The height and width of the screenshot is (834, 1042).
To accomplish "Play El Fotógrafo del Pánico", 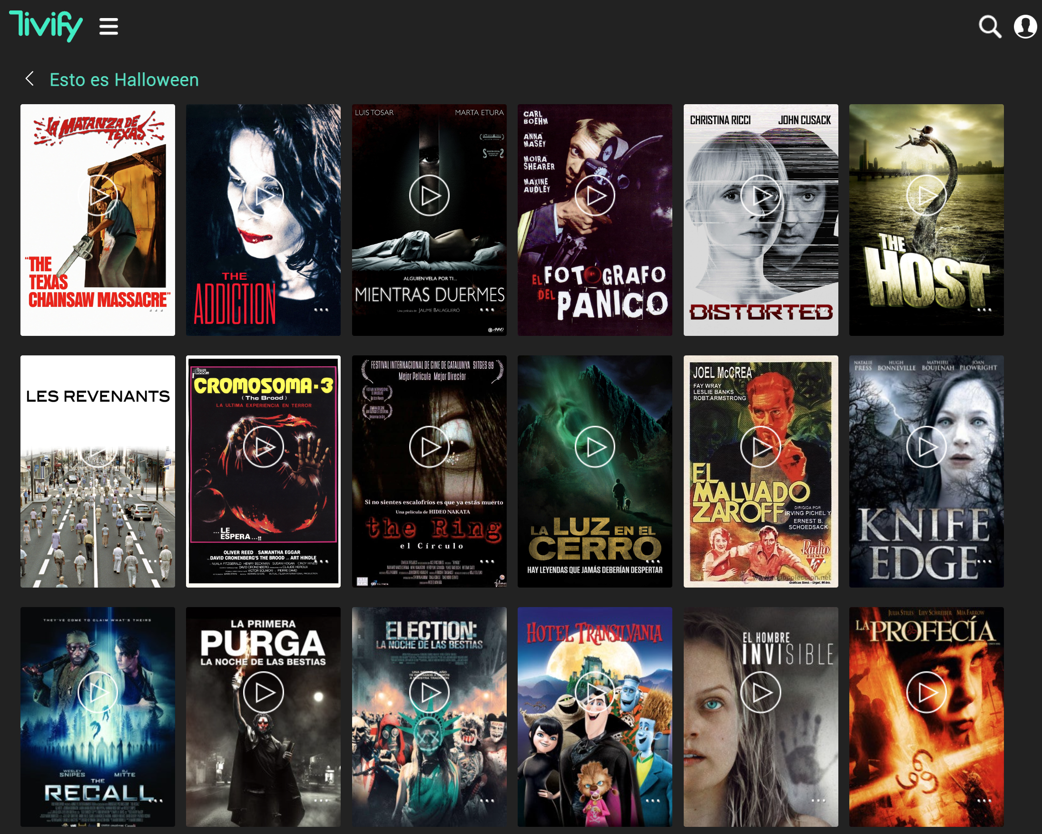I will [x=595, y=196].
